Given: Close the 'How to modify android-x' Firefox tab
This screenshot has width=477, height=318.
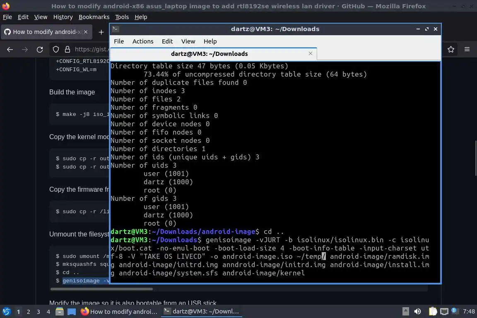Looking at the screenshot, I should pyautogui.click(x=86, y=32).
